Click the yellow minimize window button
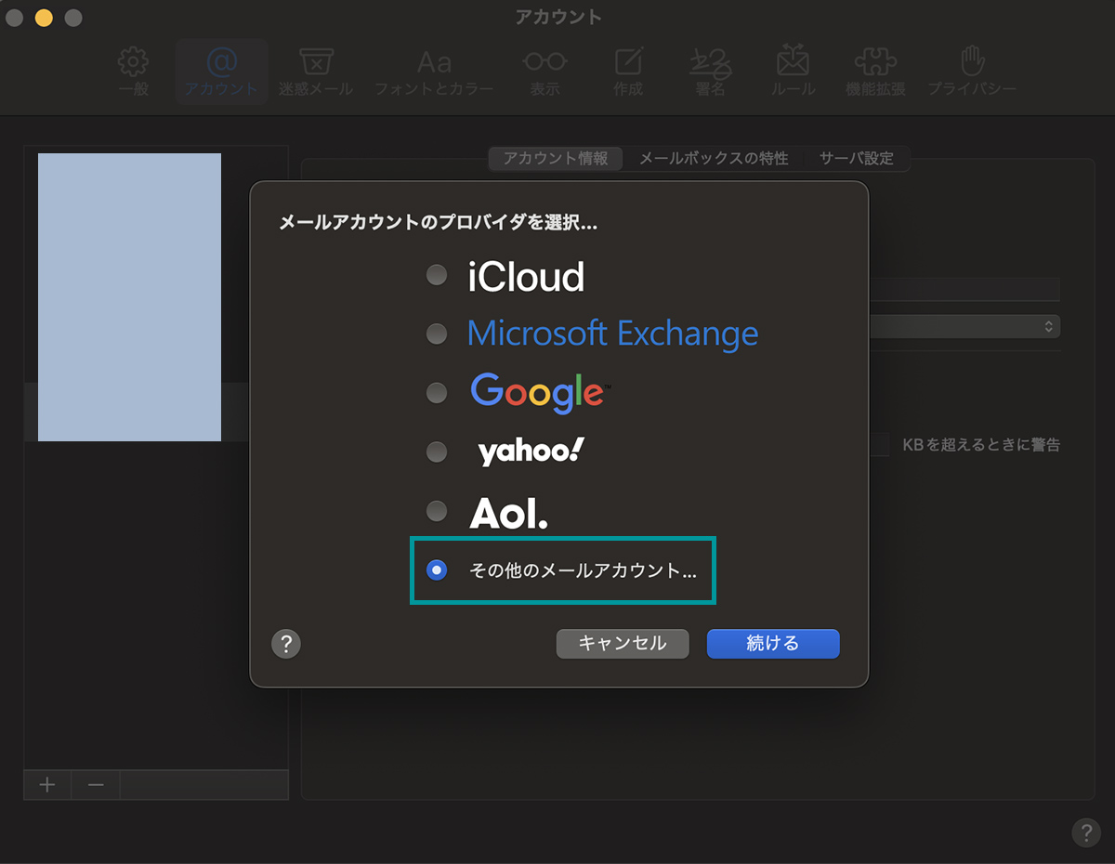Viewport: 1115px width, 864px height. click(44, 18)
